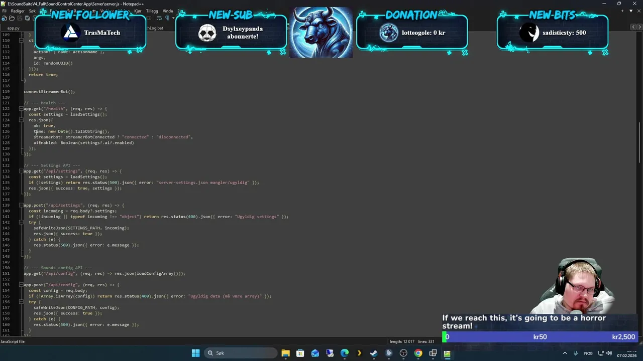
Task: Open the Notepad++ taskbar icon
Action: [447, 353]
